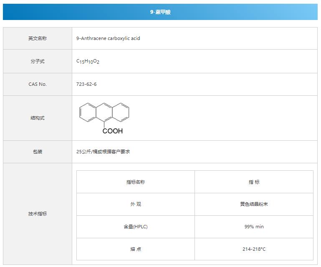This screenshot has height=267, width=321.
Task: Click the 包装 row label
Action: tap(38, 152)
